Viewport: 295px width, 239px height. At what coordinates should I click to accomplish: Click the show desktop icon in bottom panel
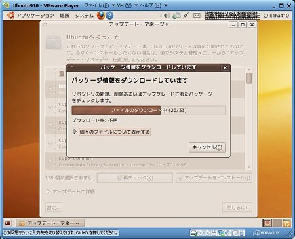pos(7,223)
